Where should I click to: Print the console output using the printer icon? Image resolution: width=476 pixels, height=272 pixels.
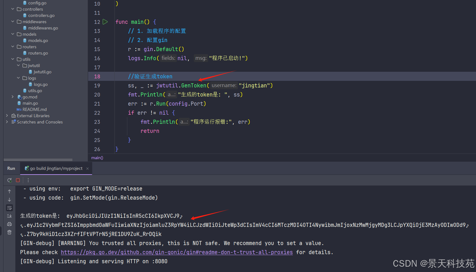click(x=9, y=224)
